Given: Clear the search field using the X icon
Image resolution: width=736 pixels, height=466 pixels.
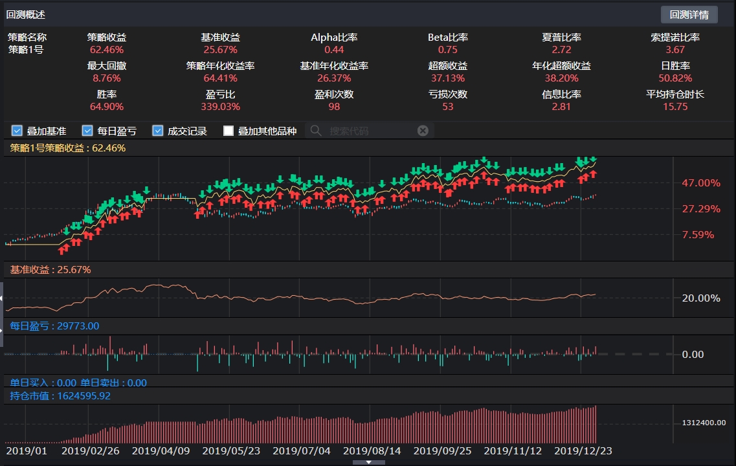Looking at the screenshot, I should point(423,130).
